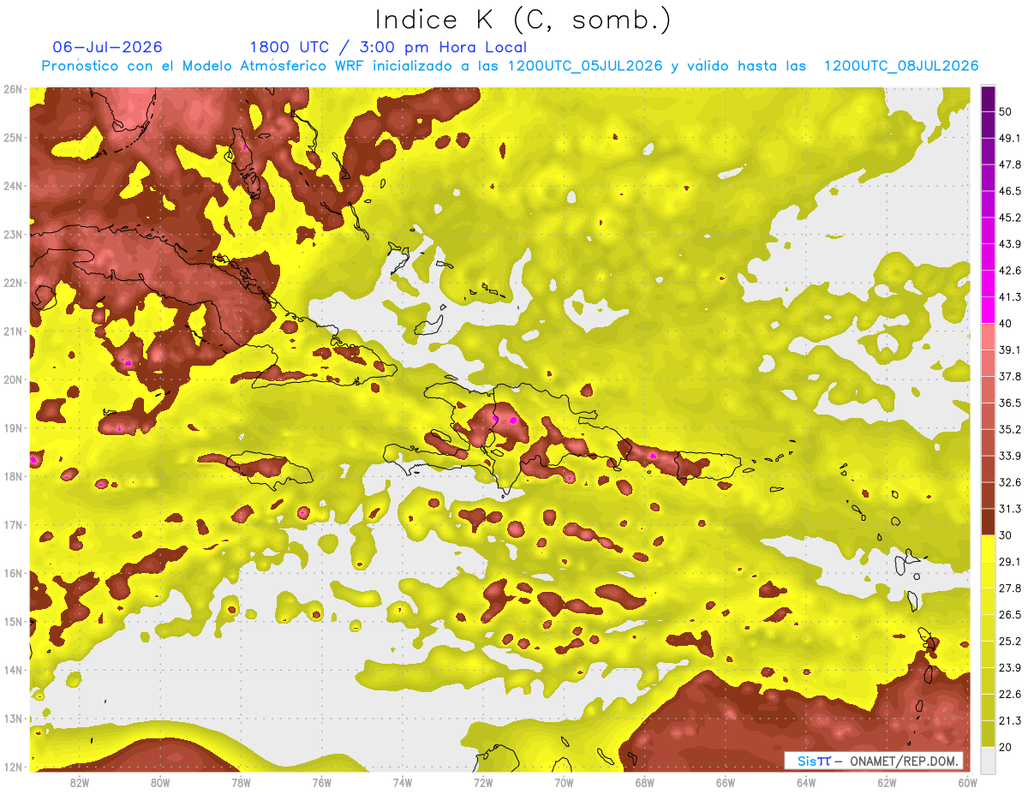The width and height of the screenshot is (1028, 794).
Task: Click latitude label "23N"
Action: pos(12,234)
